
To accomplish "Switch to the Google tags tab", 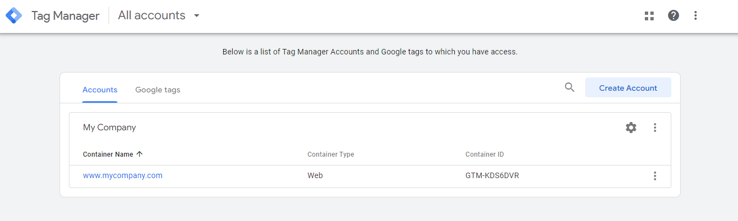I will click(158, 90).
